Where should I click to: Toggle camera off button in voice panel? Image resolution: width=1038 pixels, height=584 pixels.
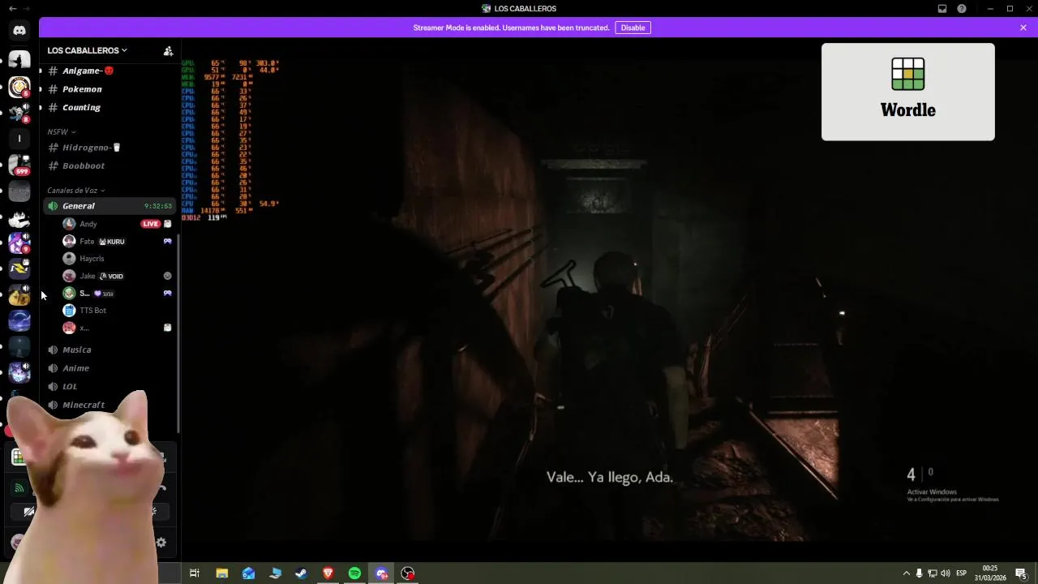pyautogui.click(x=29, y=511)
